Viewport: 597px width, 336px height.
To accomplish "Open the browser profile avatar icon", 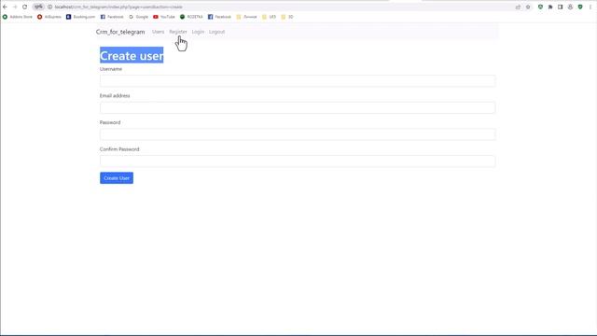I will point(570,7).
